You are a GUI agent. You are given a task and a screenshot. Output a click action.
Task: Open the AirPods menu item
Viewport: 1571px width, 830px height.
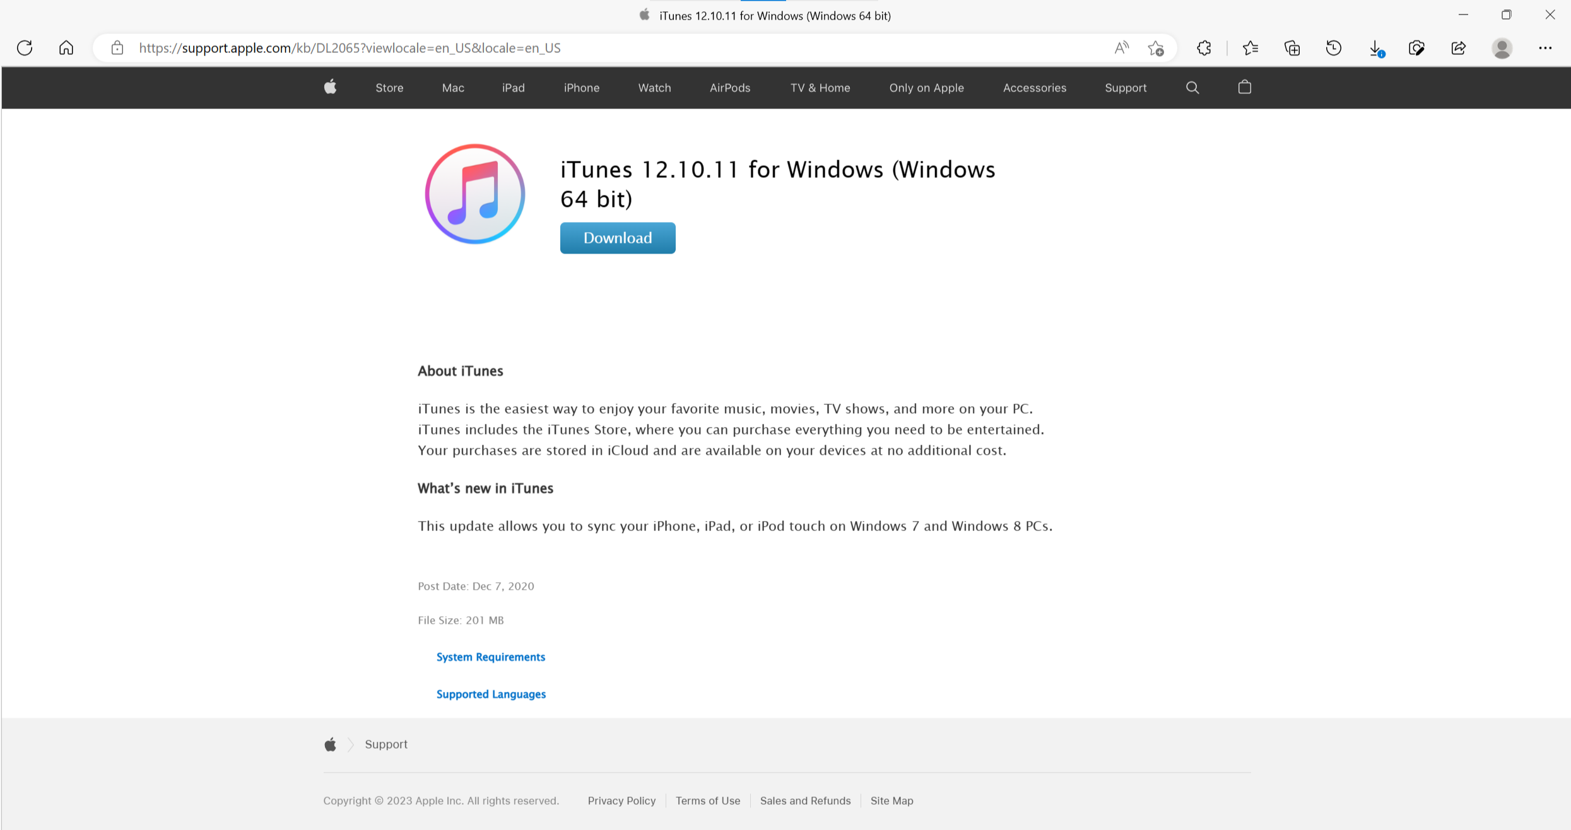click(730, 88)
